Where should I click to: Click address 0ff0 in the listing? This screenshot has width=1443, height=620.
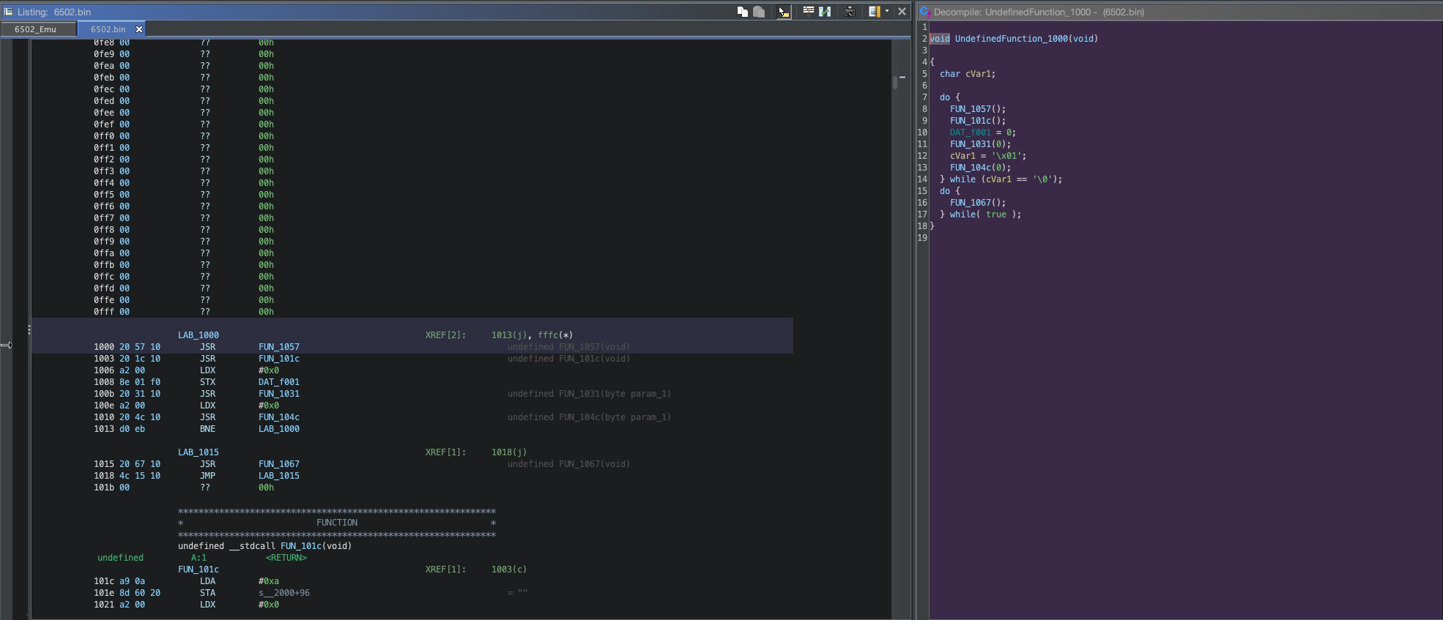(104, 136)
